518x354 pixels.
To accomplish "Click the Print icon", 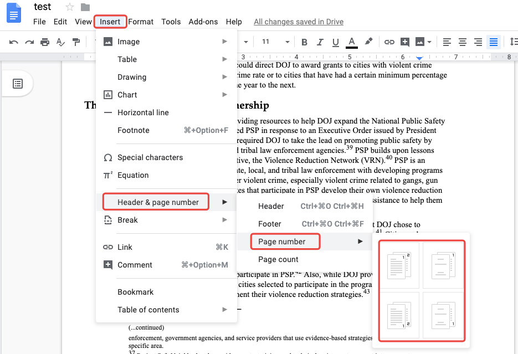I will [45, 42].
